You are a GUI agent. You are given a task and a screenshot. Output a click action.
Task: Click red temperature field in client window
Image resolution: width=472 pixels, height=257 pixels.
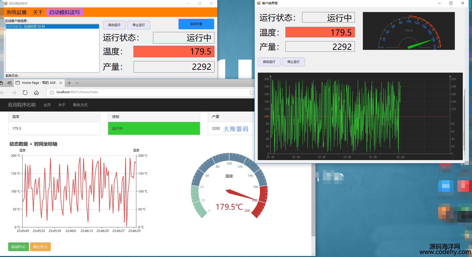coord(320,32)
